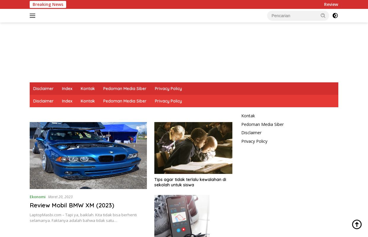The height and width of the screenshot is (237, 368).
Task: Click the Ekonomi category tag
Action: pos(37,197)
